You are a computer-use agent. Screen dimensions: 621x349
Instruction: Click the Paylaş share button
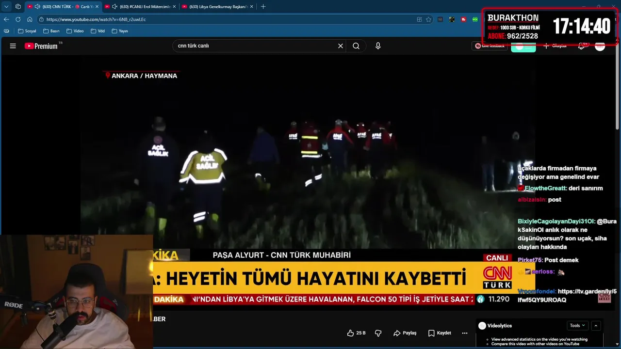405,333
